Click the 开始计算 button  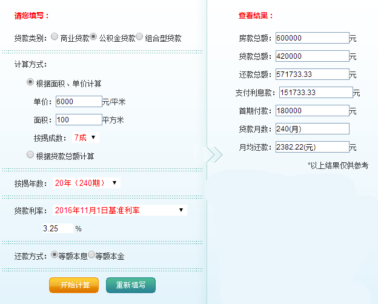[x=74, y=285]
